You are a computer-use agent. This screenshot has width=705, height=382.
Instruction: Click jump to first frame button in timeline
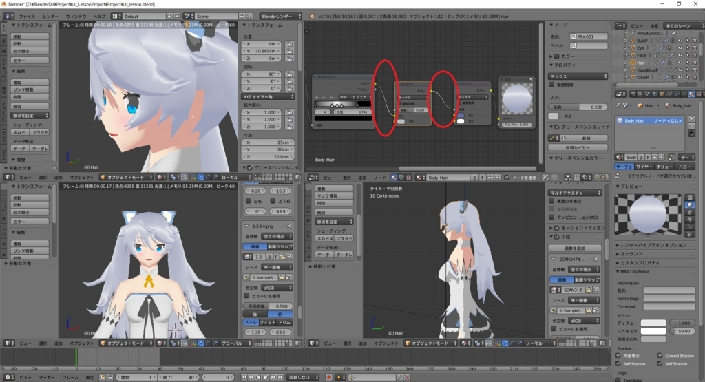click(x=244, y=377)
